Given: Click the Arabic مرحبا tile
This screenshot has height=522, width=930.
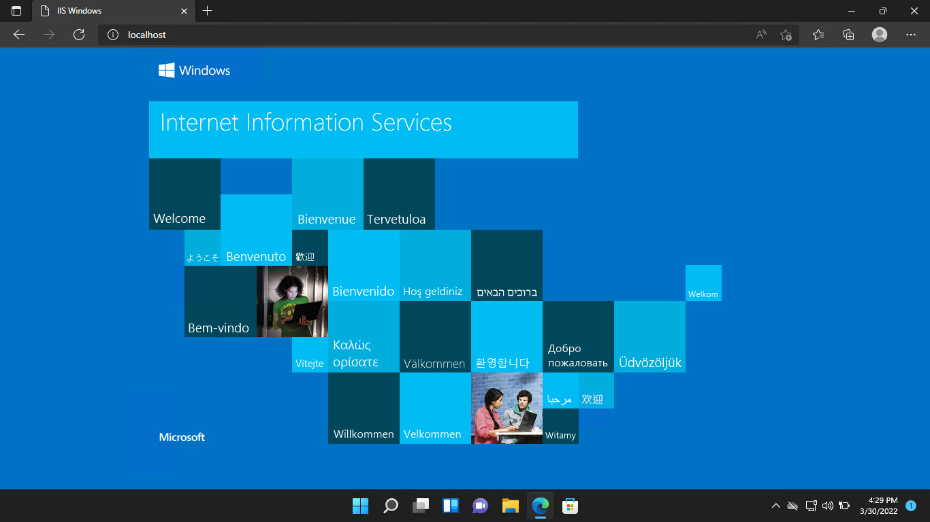Looking at the screenshot, I should point(560,390).
